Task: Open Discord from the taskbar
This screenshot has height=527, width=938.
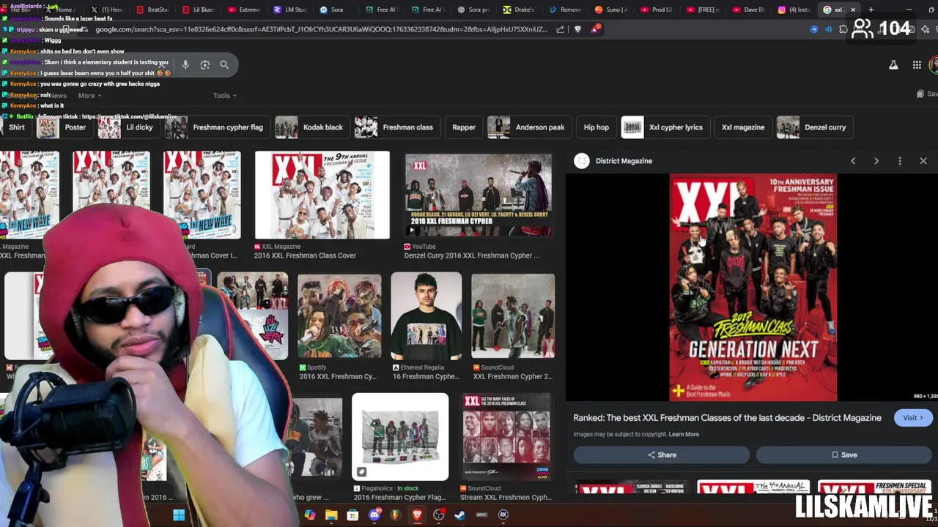Action: [x=374, y=515]
